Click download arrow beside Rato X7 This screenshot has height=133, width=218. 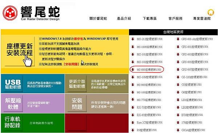point(133,122)
